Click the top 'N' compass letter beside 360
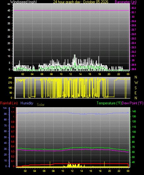 [136, 77]
